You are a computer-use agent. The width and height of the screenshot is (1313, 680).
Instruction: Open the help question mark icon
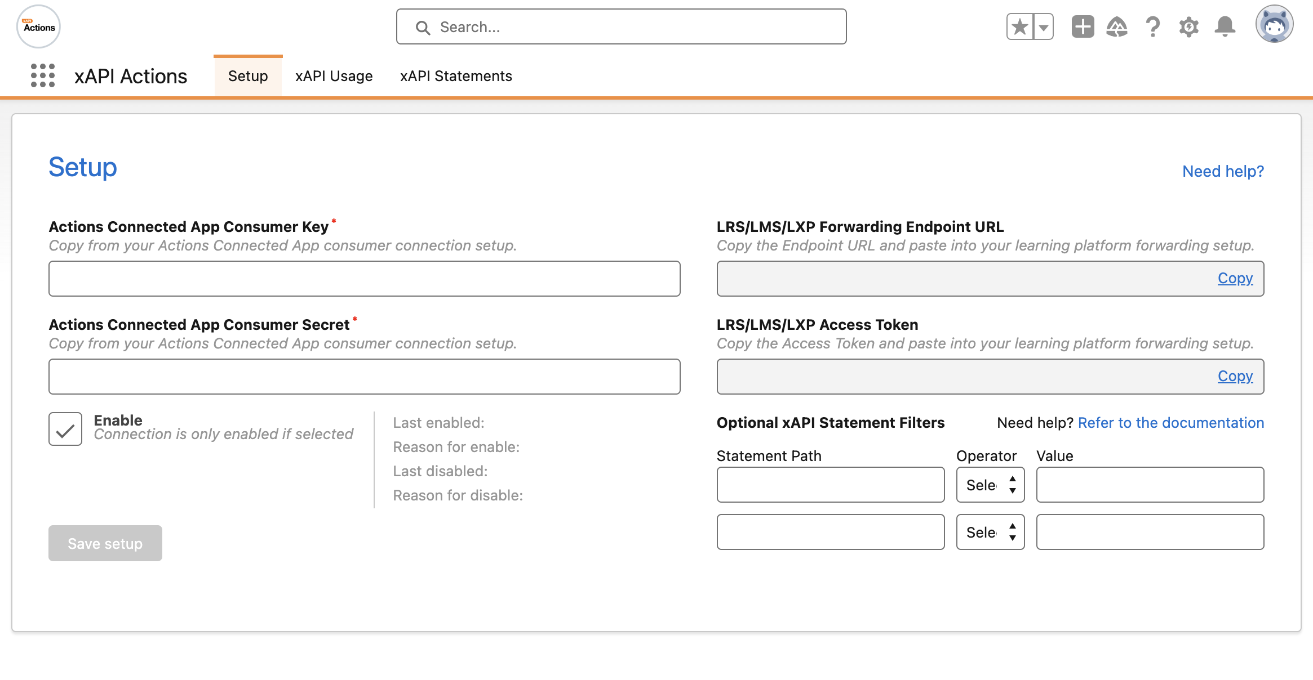[1153, 27]
